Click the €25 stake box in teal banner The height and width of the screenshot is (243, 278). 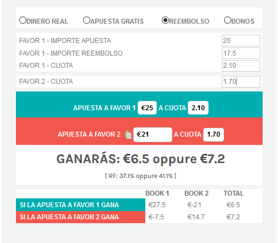[x=147, y=108]
